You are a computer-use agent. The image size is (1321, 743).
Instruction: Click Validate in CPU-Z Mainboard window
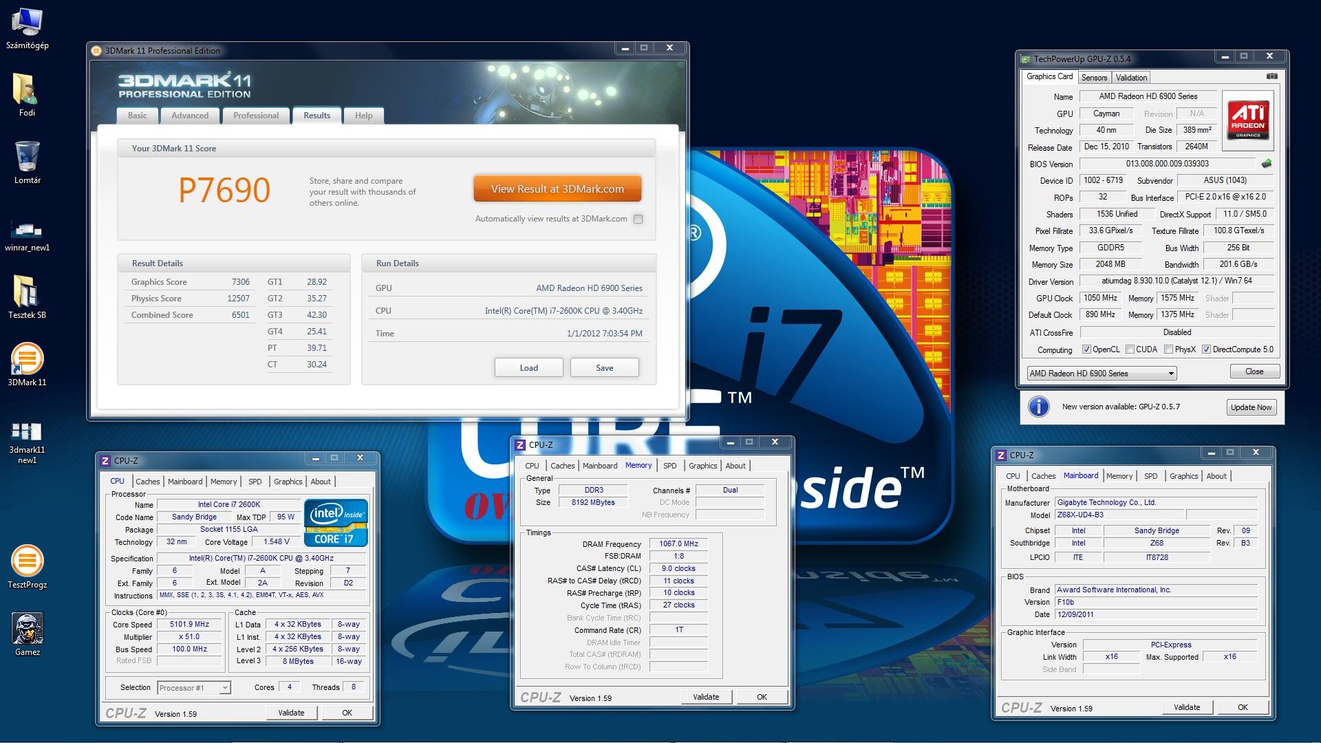click(1187, 707)
